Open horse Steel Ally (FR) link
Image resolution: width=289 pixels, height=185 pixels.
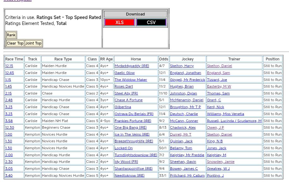[126, 93]
